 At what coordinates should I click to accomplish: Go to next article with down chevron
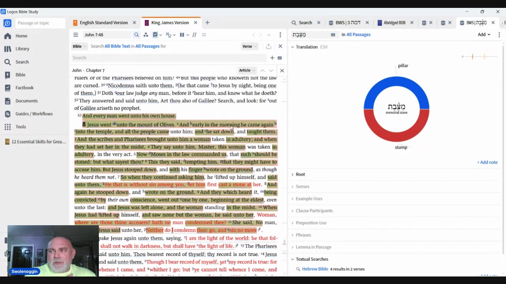click(271, 70)
